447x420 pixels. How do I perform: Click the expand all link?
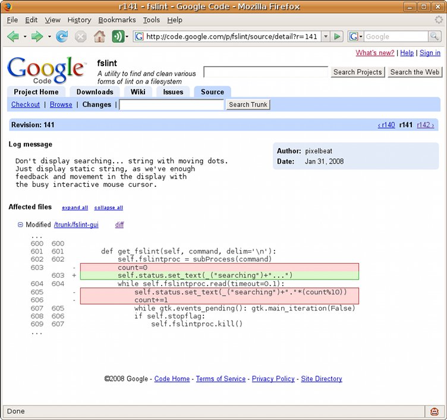click(x=75, y=208)
